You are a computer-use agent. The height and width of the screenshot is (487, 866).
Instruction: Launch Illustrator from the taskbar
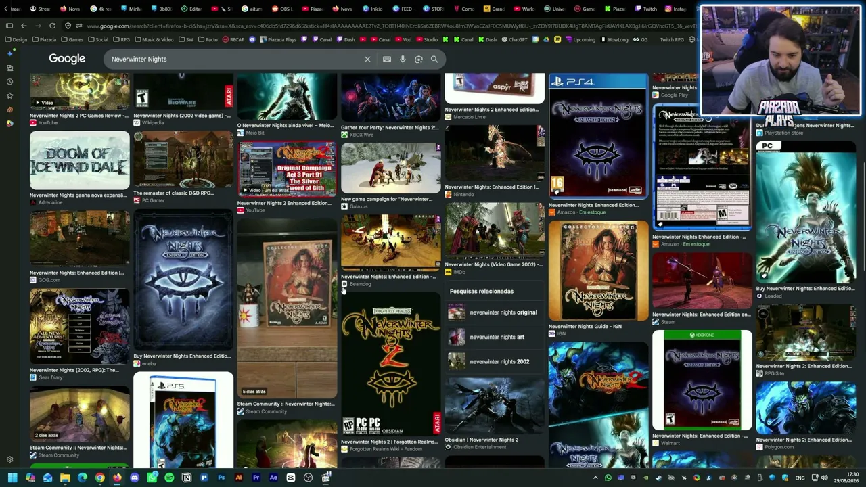[x=239, y=478]
